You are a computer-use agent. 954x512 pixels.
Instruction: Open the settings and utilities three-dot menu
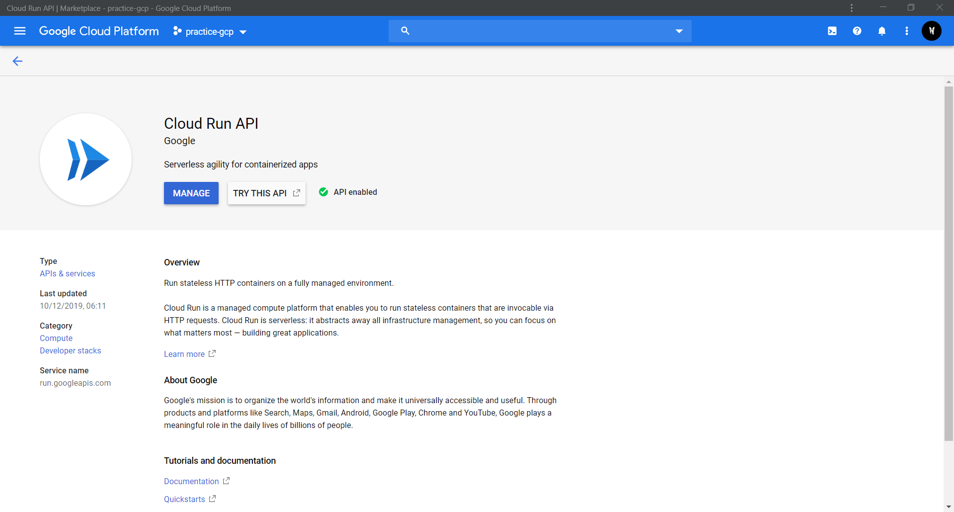(x=907, y=31)
